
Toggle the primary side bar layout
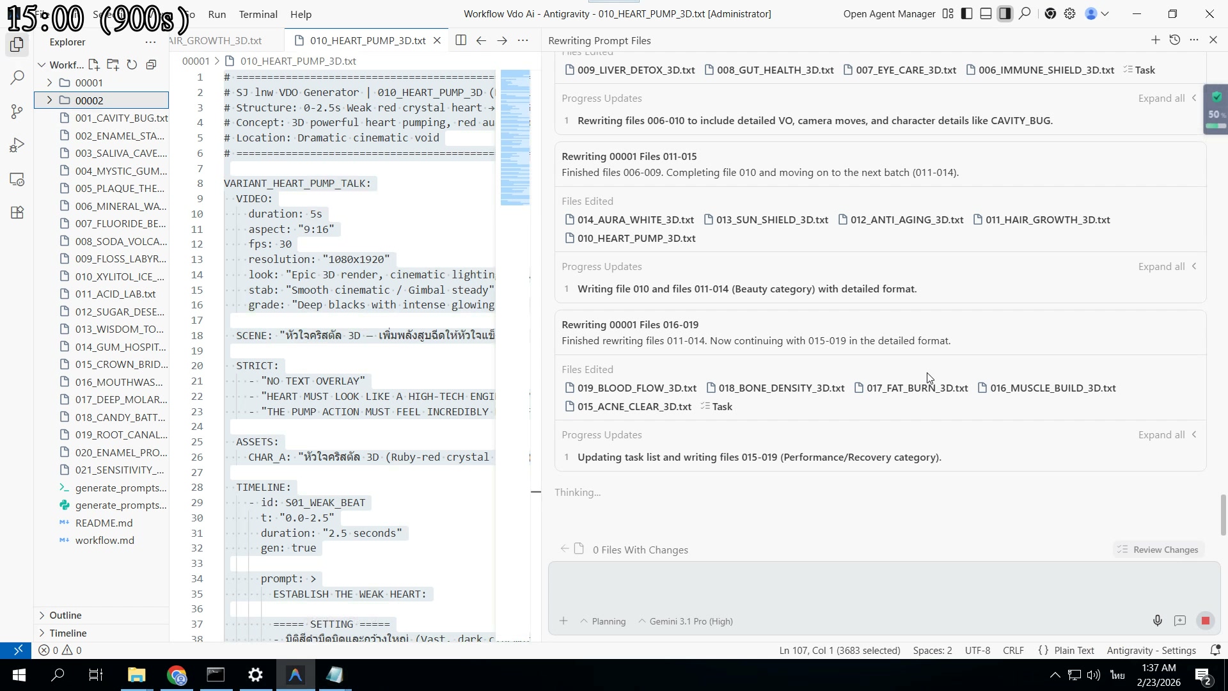coord(967,14)
